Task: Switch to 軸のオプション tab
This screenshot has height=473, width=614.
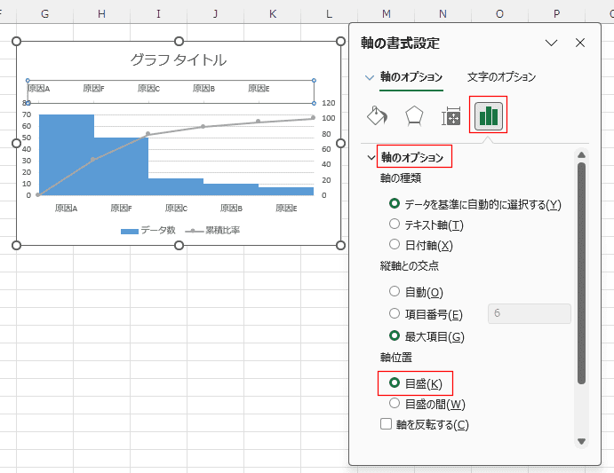Action: pyautogui.click(x=411, y=76)
